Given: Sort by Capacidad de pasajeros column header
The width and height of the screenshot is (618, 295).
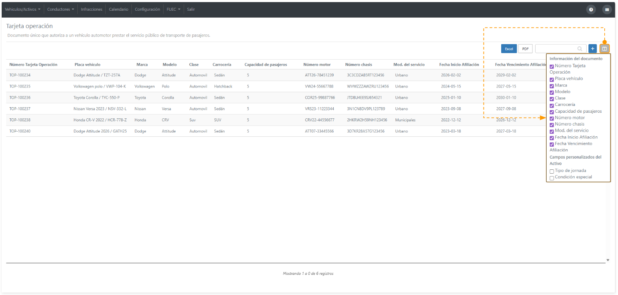Looking at the screenshot, I should tap(266, 65).
